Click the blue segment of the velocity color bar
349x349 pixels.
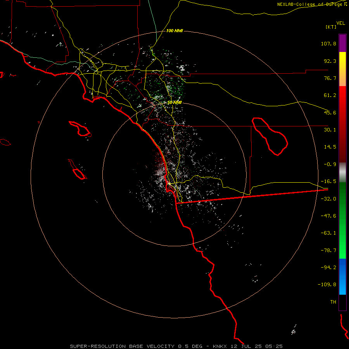(342, 276)
